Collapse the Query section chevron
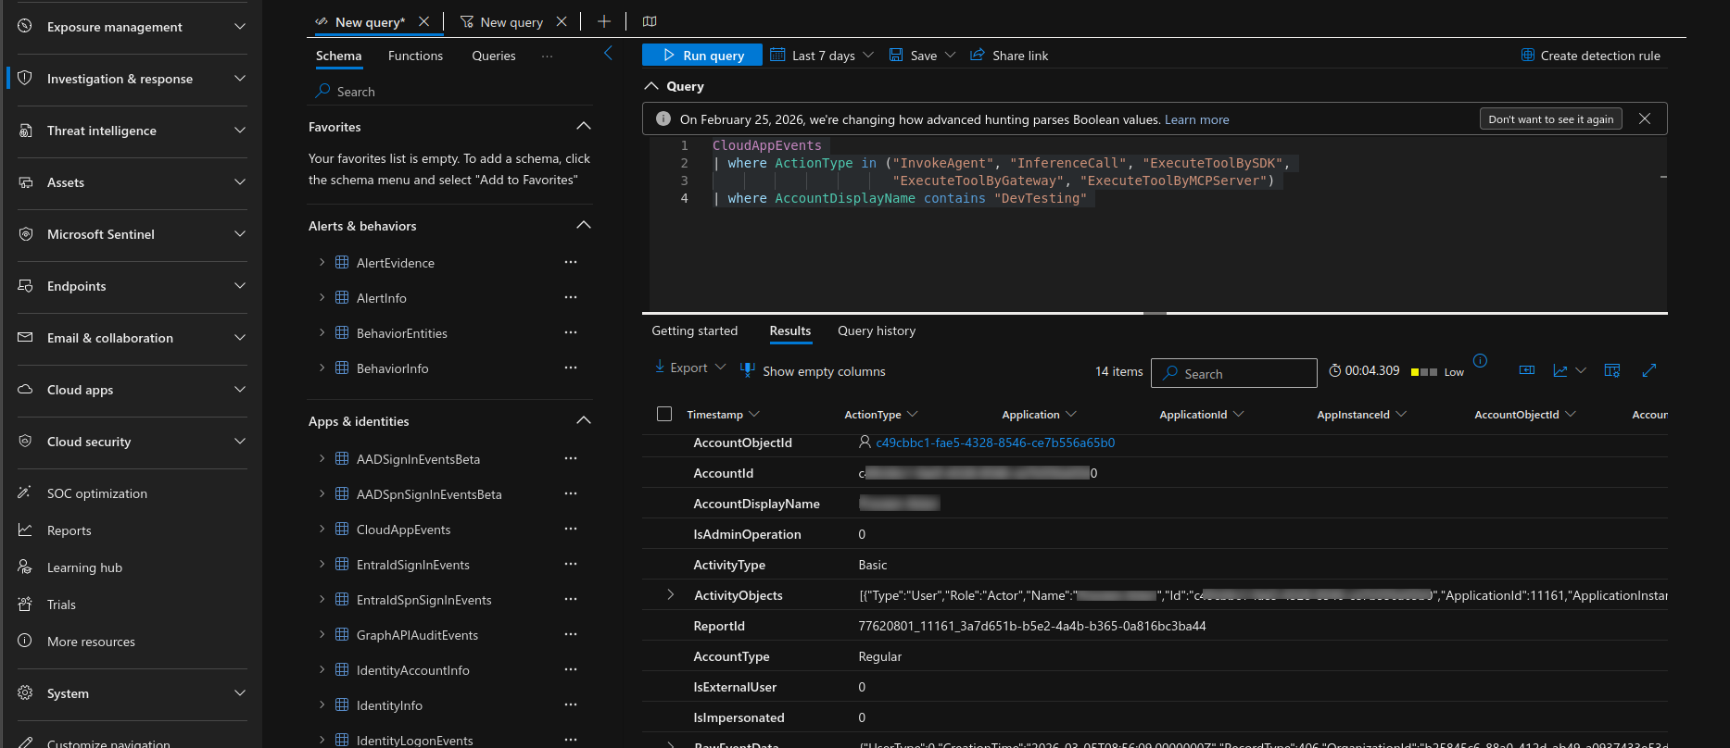 click(651, 86)
